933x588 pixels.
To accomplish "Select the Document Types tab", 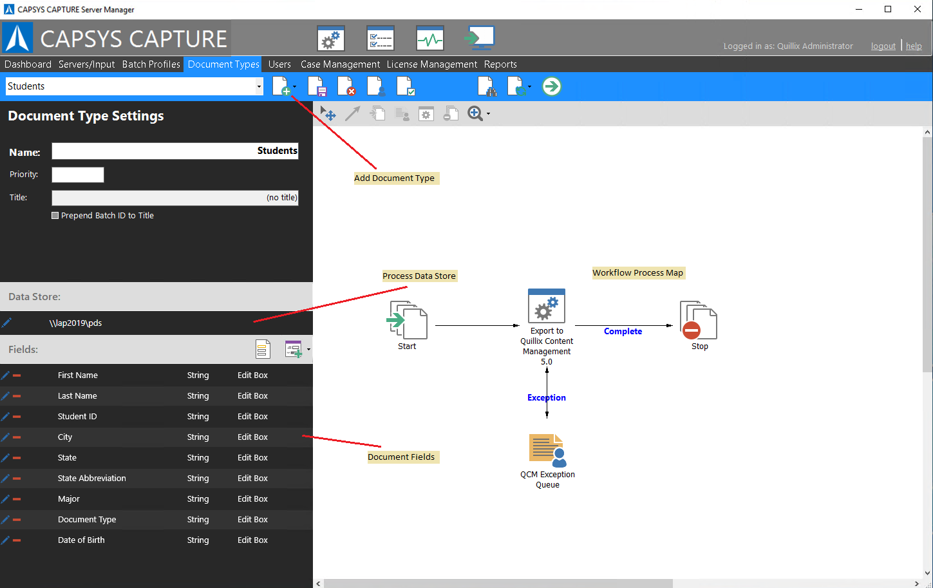I will coord(223,64).
